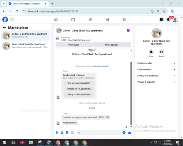Record a voice clip with the microphone icon
This screenshot has width=183, height=146.
point(57,132)
